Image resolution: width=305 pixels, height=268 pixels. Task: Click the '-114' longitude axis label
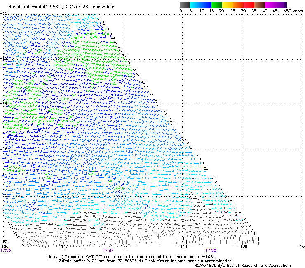click(123, 247)
